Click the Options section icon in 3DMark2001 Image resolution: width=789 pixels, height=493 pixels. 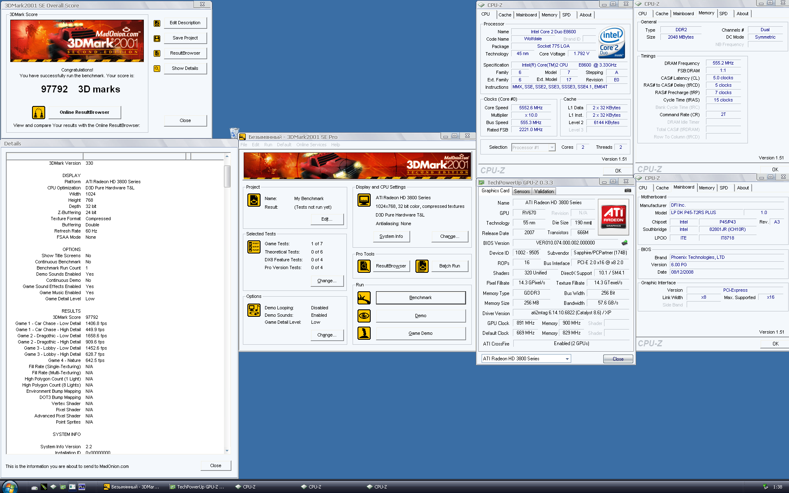(254, 310)
